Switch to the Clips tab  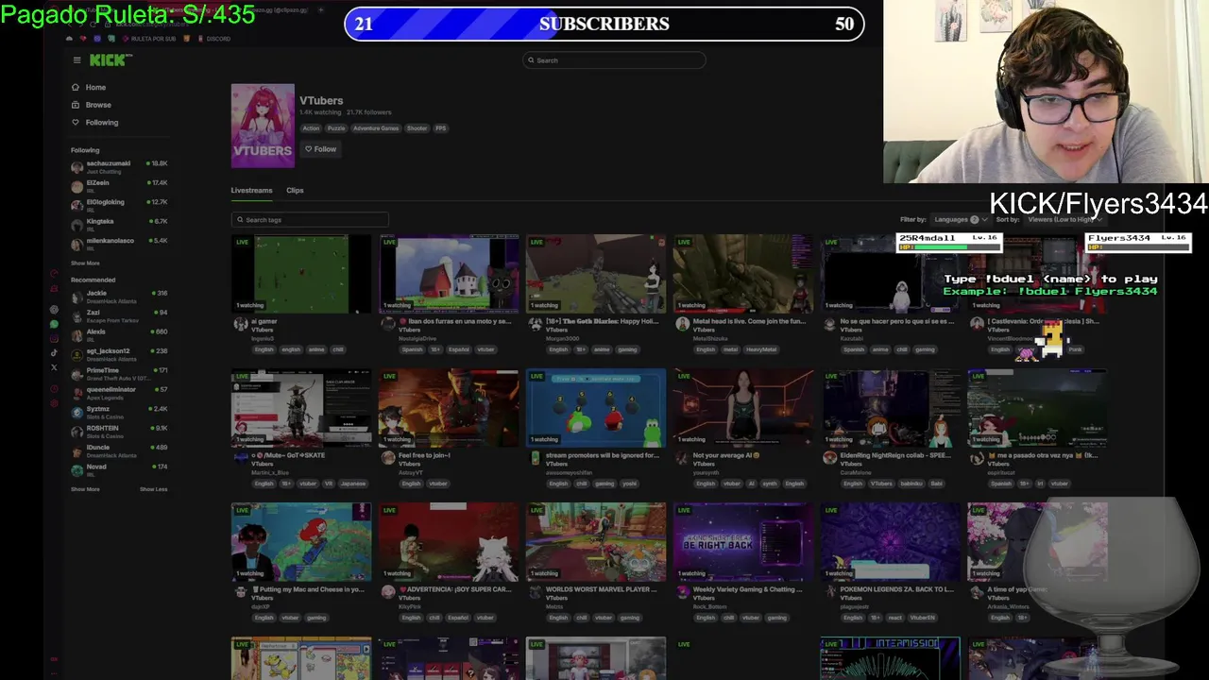point(295,190)
